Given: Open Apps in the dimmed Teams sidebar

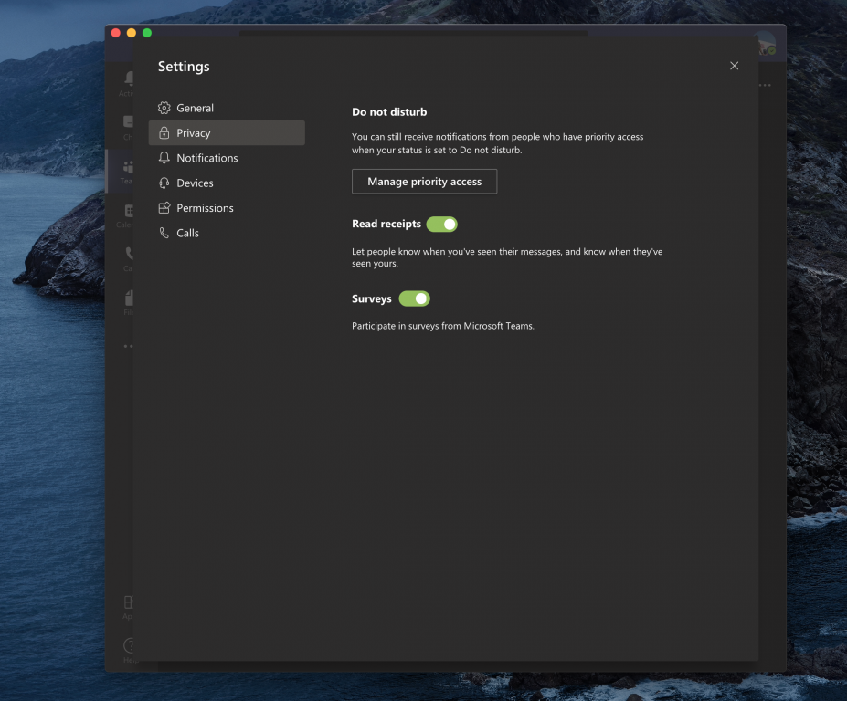Looking at the screenshot, I should coord(128,608).
